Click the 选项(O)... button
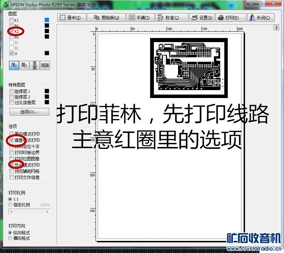 click(29, 112)
